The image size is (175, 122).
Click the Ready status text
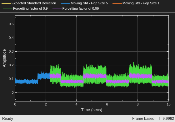coord(7,119)
